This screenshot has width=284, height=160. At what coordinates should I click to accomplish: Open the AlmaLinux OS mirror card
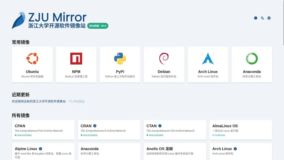pos(241,130)
